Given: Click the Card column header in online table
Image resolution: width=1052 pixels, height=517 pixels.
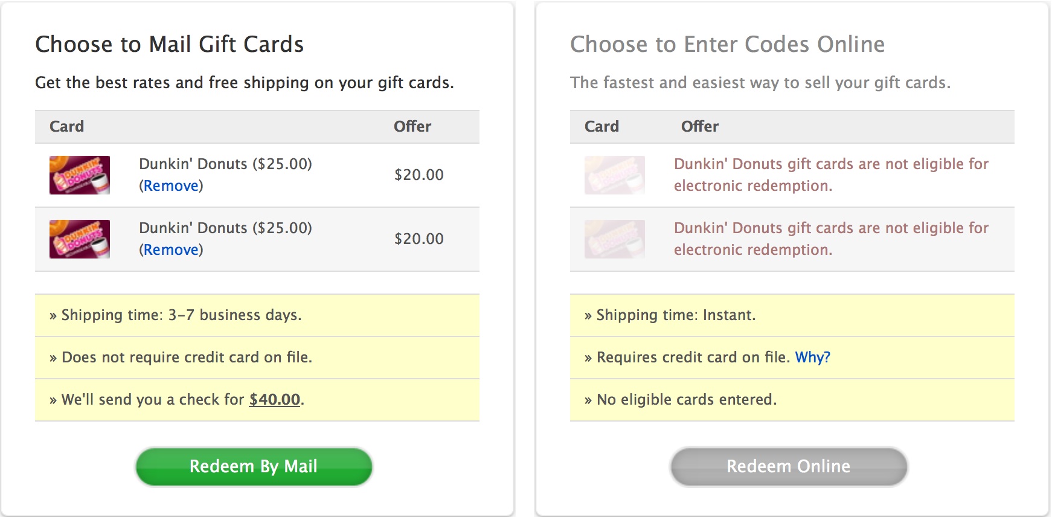Looking at the screenshot, I should pyautogui.click(x=601, y=127).
